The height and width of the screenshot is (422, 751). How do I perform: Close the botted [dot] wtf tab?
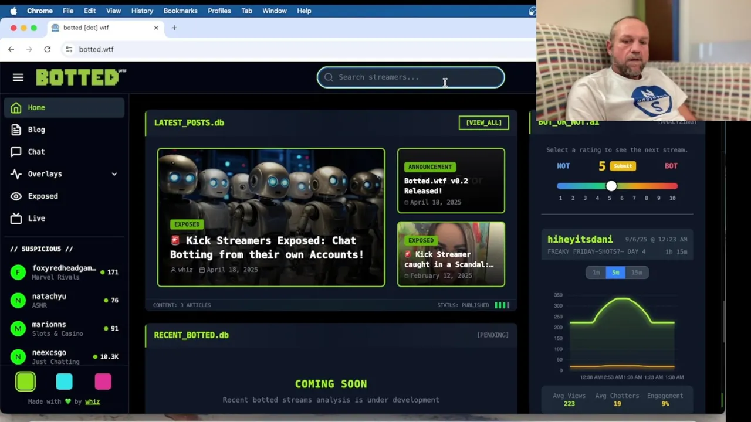click(156, 28)
